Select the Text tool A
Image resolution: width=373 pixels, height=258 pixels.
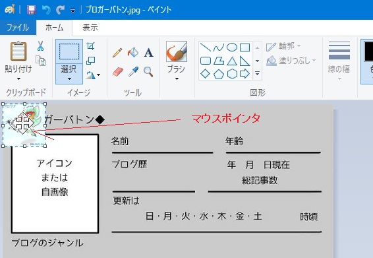click(x=148, y=53)
